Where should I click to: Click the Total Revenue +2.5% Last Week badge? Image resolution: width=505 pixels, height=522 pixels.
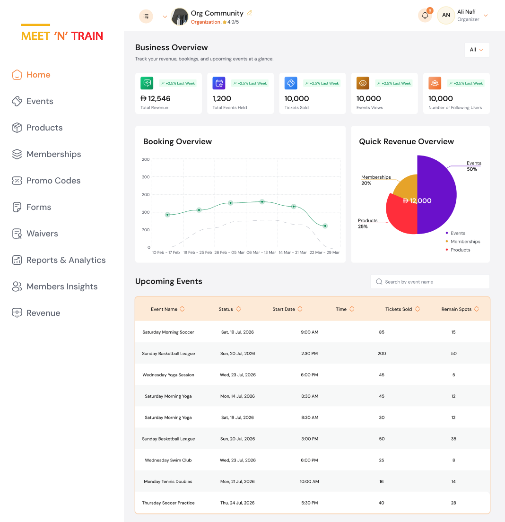pos(178,83)
